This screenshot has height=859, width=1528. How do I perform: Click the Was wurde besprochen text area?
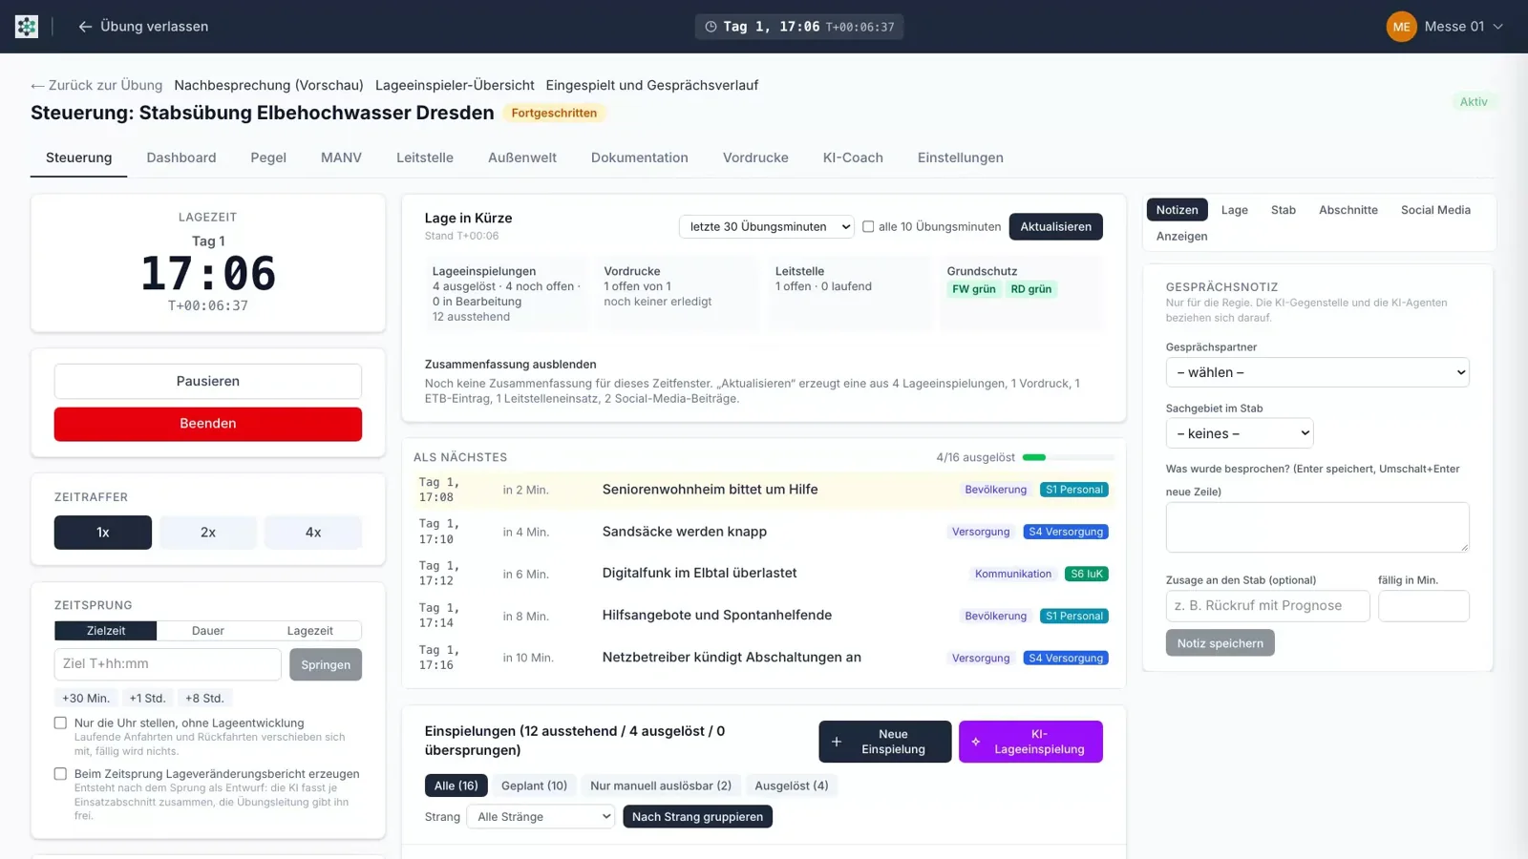coord(1317,527)
